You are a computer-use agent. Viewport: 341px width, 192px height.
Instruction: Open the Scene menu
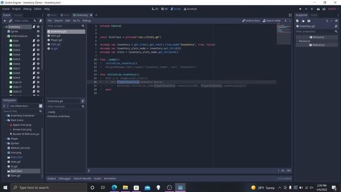tap(6, 9)
